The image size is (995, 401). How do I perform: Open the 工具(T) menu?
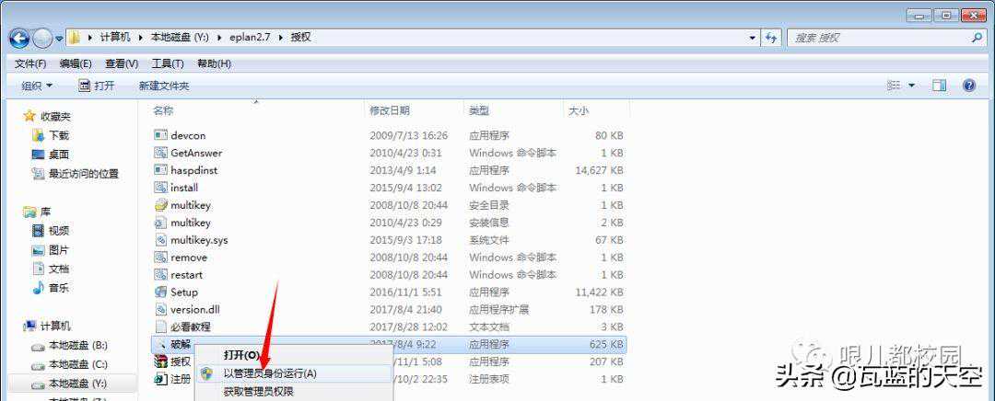tap(168, 63)
